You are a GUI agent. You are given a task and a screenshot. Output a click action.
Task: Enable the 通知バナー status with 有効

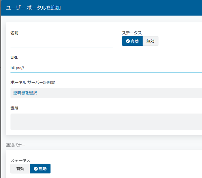tap(20, 168)
